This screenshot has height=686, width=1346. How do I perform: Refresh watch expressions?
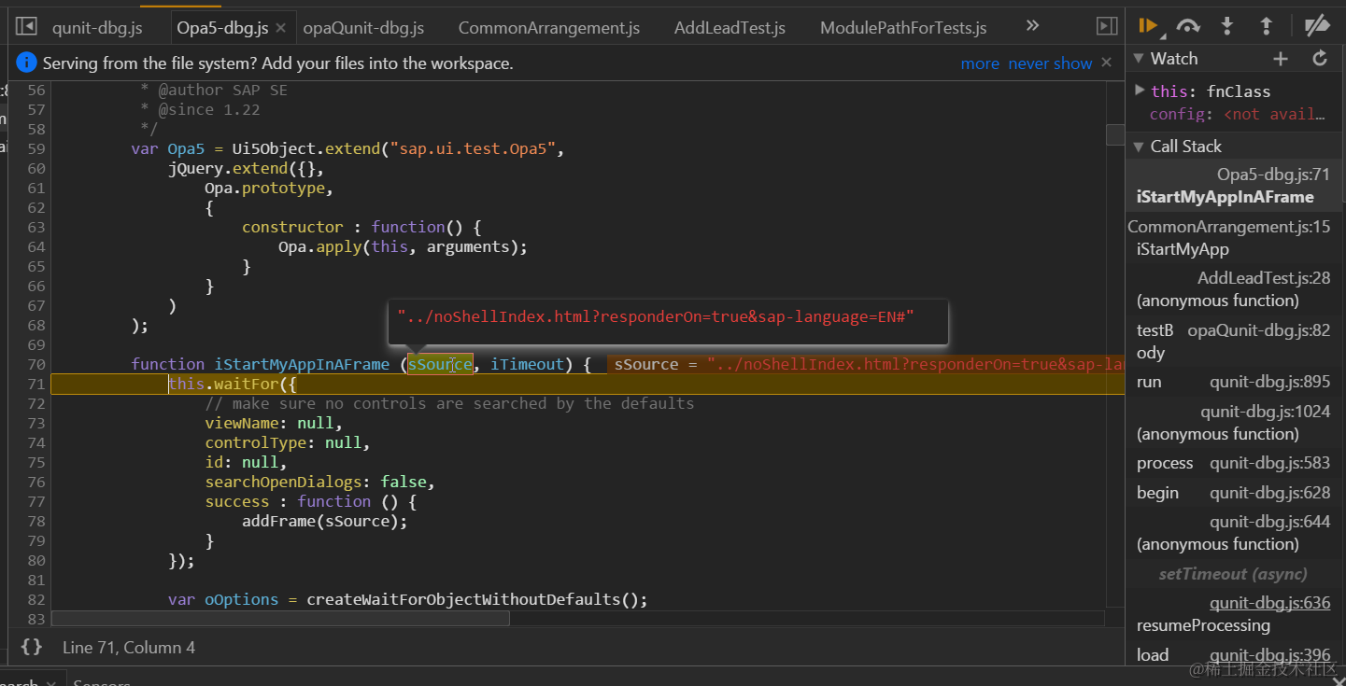point(1320,59)
